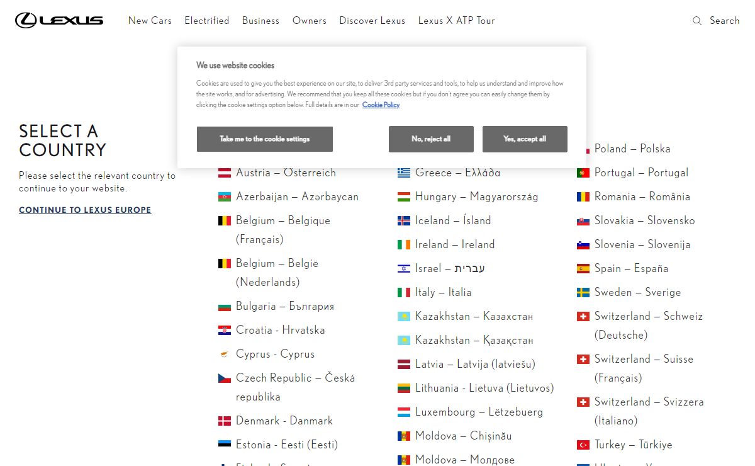
Task: Click the Czech Republic flag icon
Action: coord(225,378)
